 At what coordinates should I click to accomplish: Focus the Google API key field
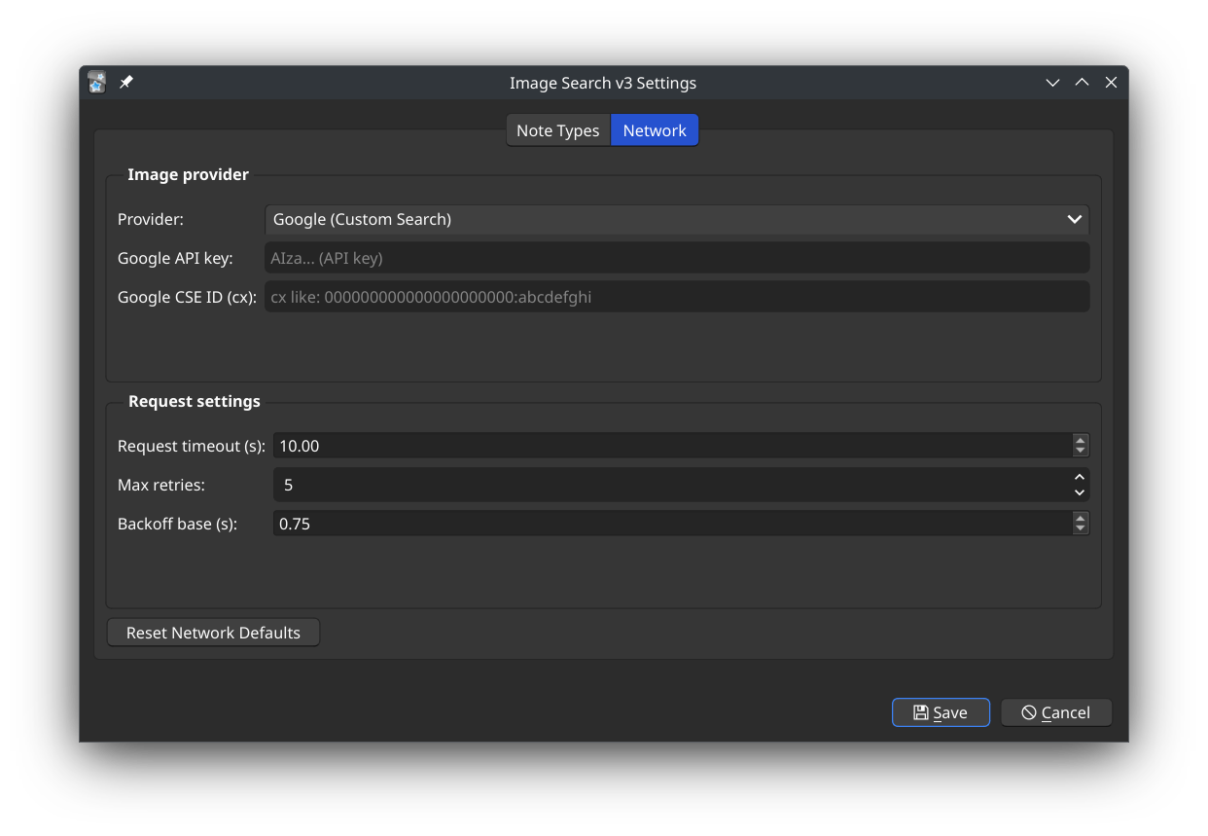pos(676,258)
